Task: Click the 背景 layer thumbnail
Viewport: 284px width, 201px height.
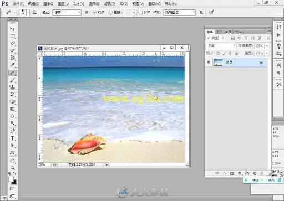Action: click(218, 63)
